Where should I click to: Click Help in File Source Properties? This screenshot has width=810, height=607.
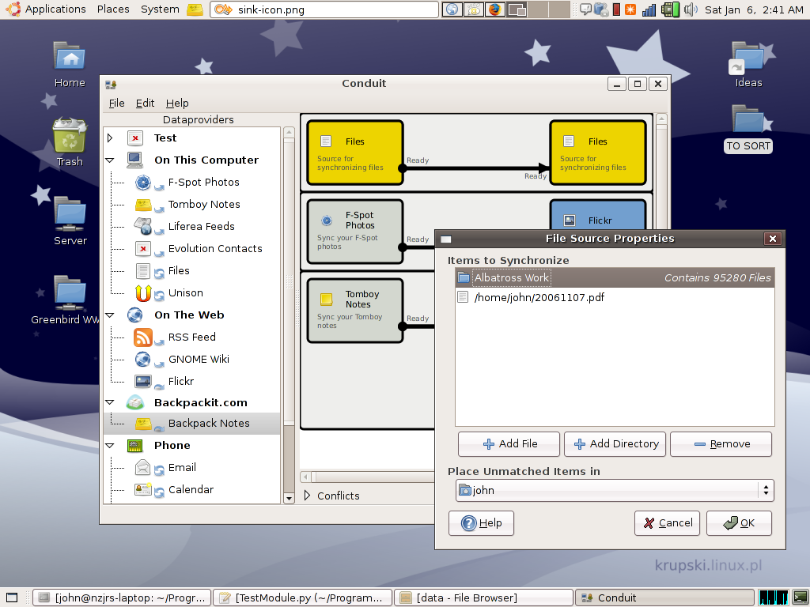click(x=482, y=523)
